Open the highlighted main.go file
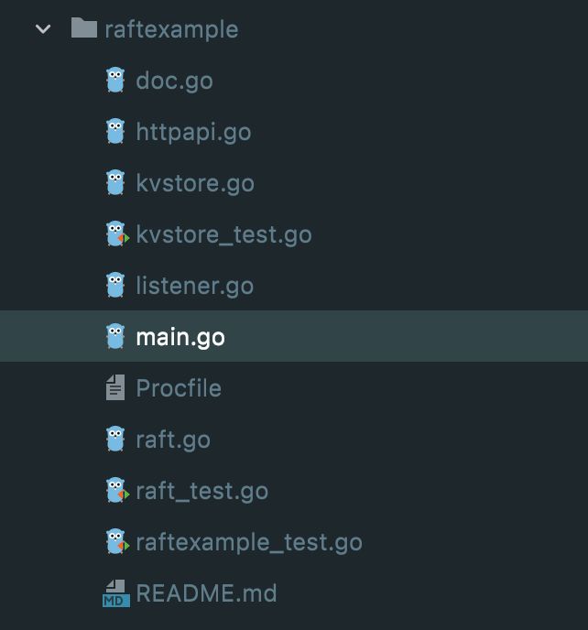Image resolution: width=588 pixels, height=630 pixels. (x=180, y=337)
